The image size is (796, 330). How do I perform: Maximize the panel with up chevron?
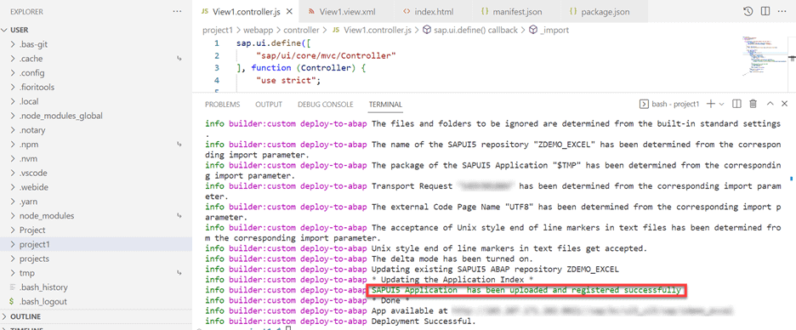[x=770, y=104]
